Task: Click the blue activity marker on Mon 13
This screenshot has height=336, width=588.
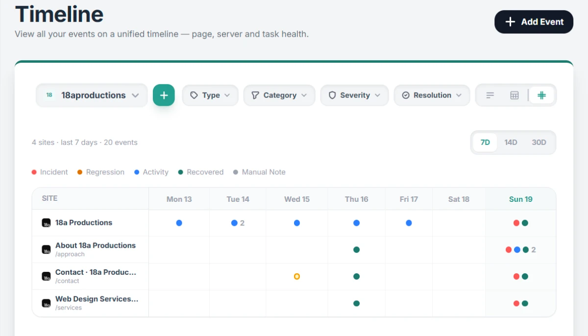Action: (x=179, y=222)
